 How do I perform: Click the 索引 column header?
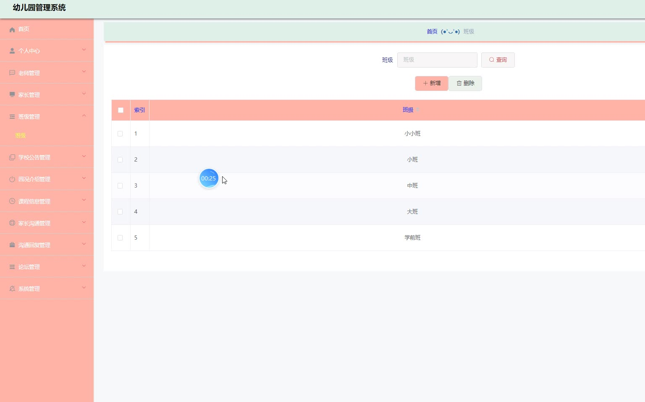pos(139,110)
